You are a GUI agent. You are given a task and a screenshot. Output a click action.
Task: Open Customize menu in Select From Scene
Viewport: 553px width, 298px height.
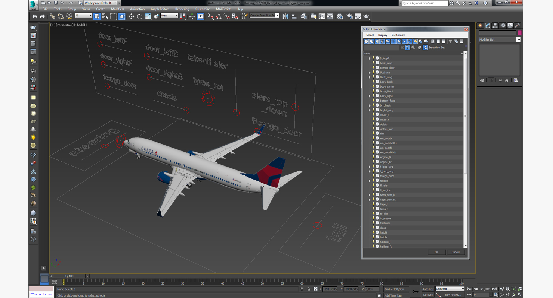coord(398,35)
